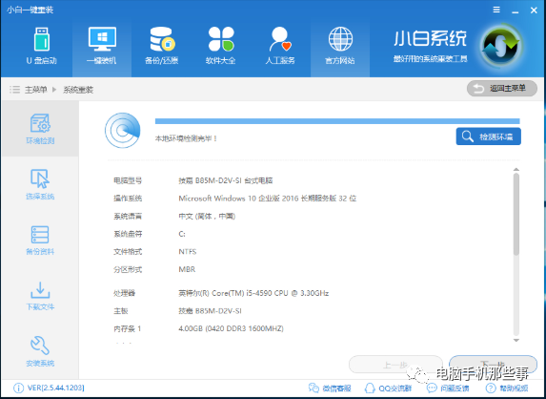Click 上一步 previous button

[395, 365]
